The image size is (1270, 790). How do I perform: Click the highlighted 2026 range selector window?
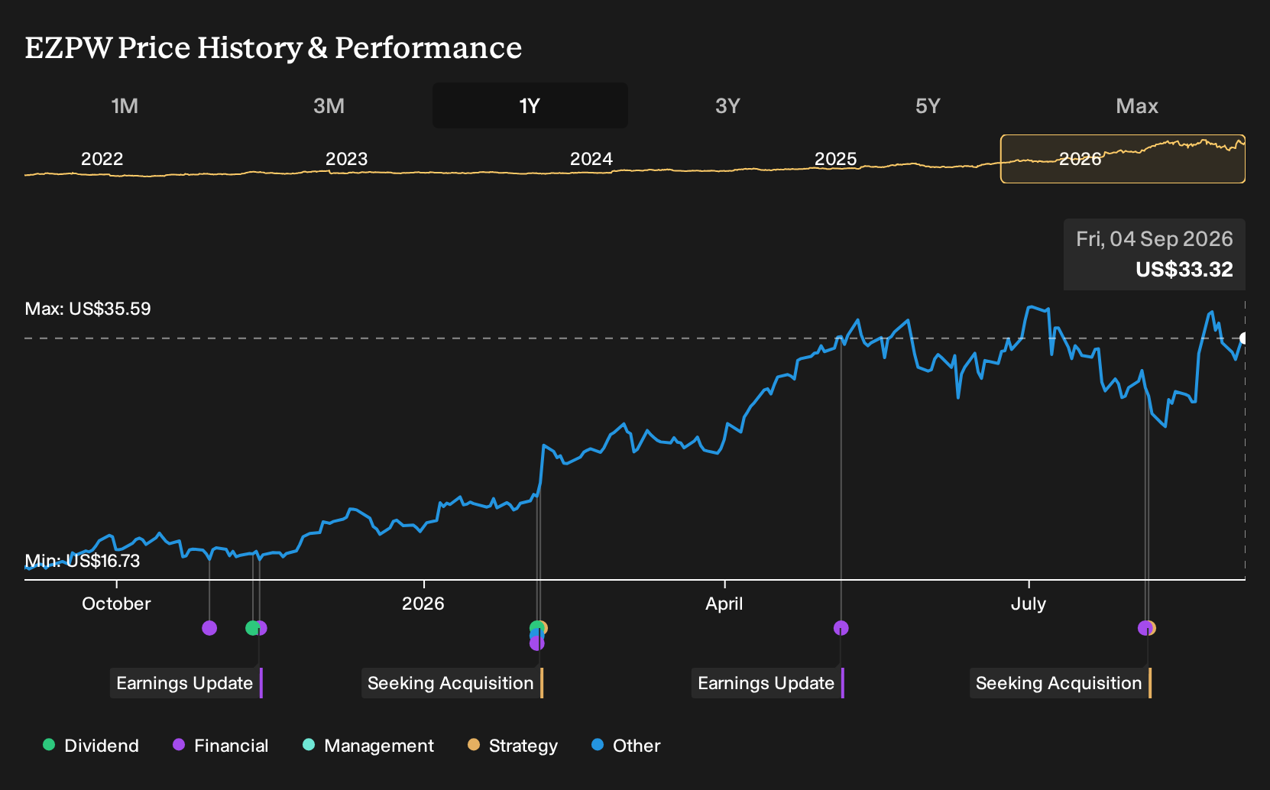pyautogui.click(x=1123, y=159)
